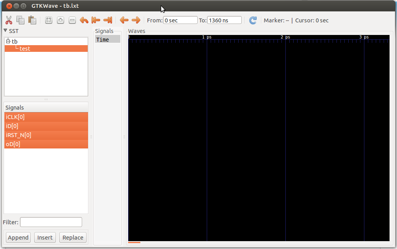Click the Replace button
Screen dimensions: 397x249
click(72, 237)
